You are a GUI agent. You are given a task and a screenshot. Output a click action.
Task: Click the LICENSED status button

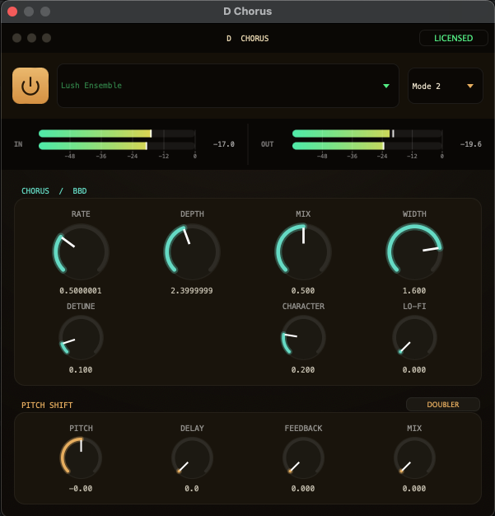point(453,38)
